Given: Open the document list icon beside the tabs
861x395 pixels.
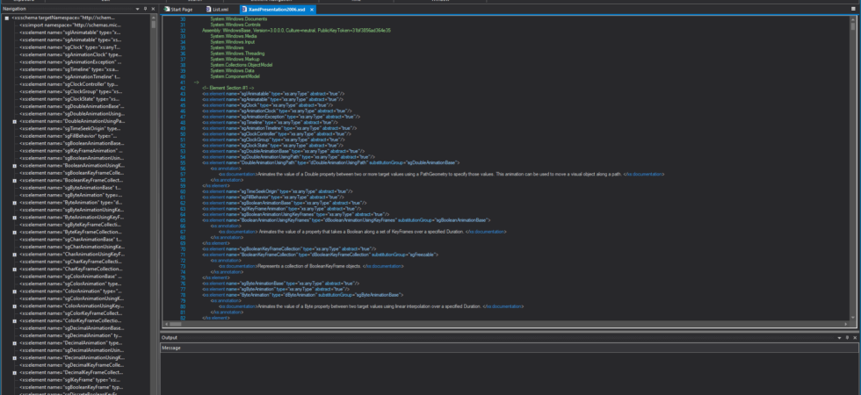Looking at the screenshot, I should (x=853, y=9).
